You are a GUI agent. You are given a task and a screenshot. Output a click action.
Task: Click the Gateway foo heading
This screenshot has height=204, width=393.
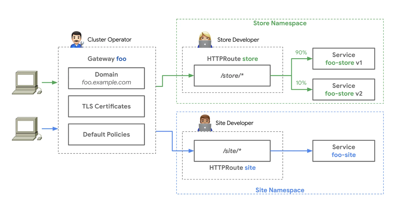107,59
